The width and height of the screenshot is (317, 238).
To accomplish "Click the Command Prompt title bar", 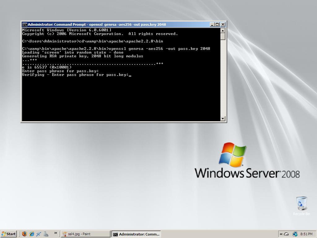I will (x=118, y=24).
